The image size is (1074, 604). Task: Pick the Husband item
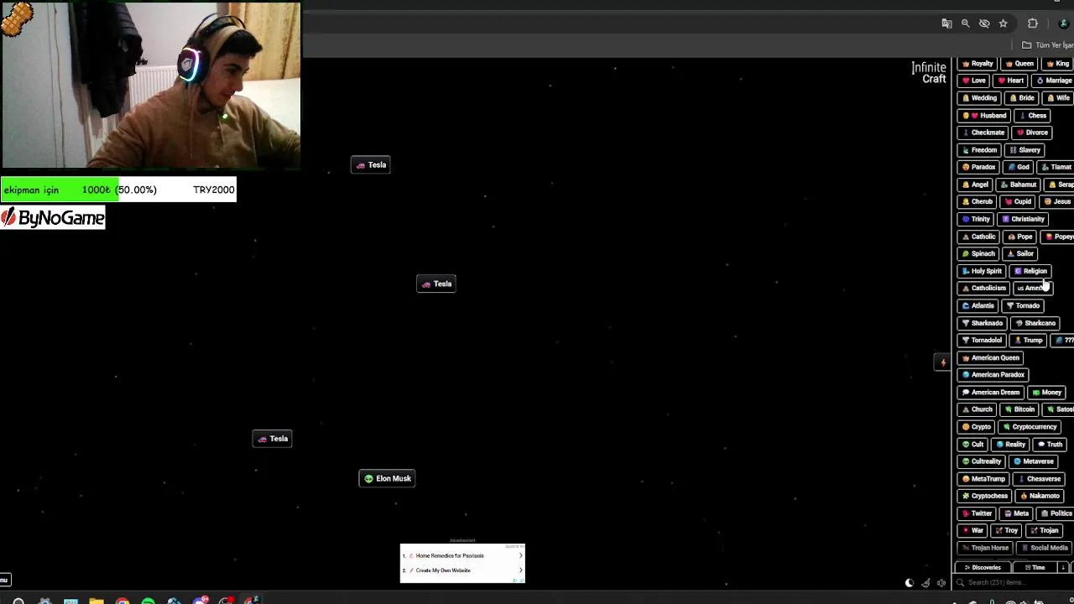tap(984, 116)
